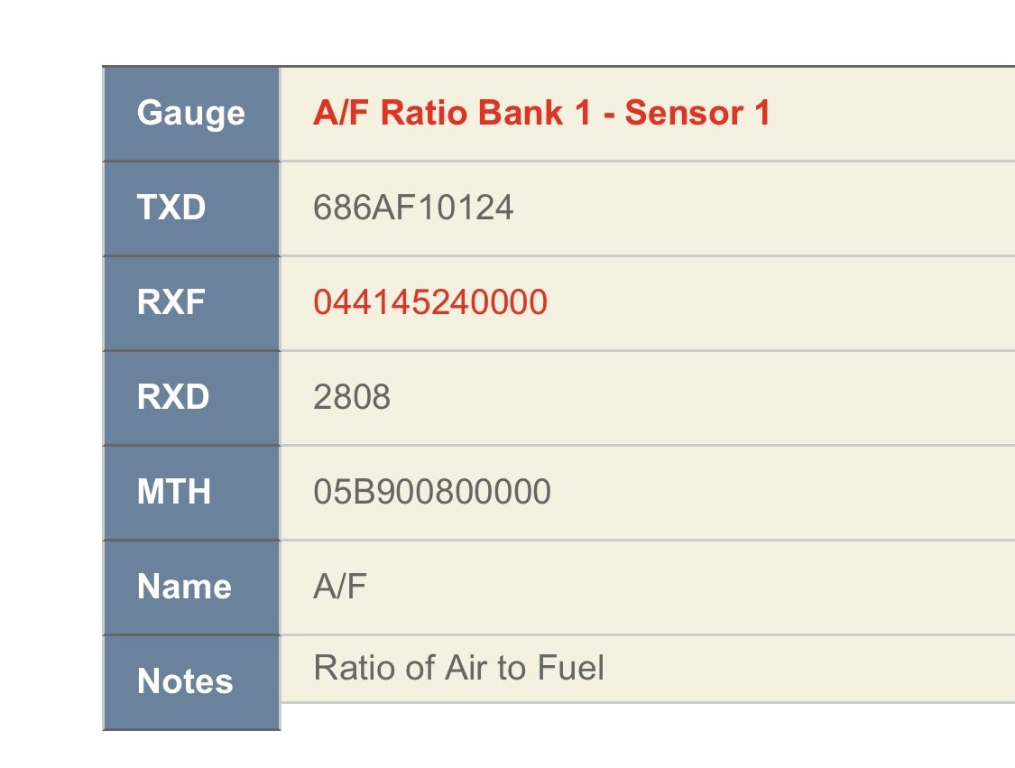1015x768 pixels.
Task: Select the MTH value 05B900800000
Action: point(432,492)
